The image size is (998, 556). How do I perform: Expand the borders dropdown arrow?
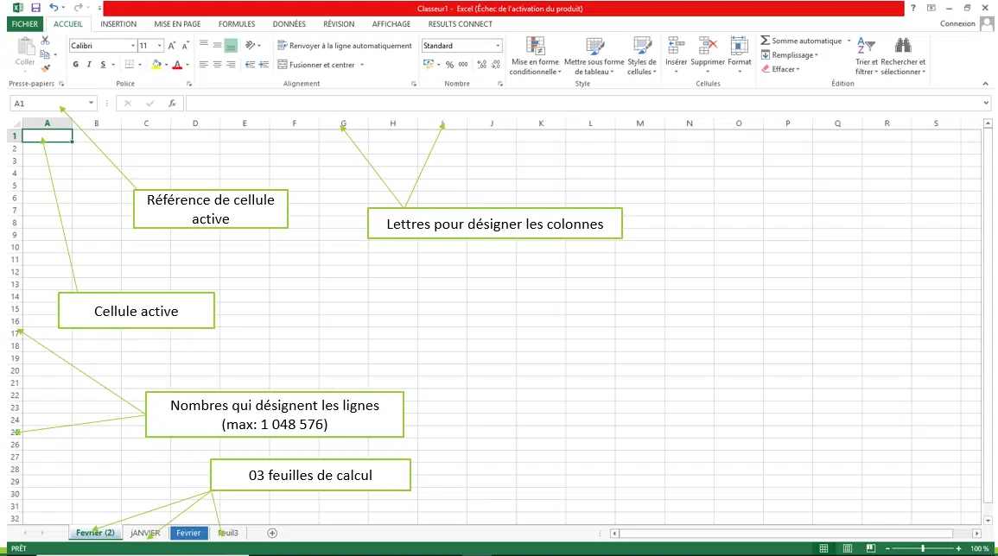(139, 65)
